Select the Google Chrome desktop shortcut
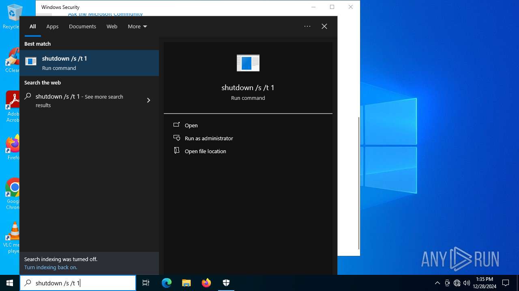519x291 pixels. pos(13,194)
